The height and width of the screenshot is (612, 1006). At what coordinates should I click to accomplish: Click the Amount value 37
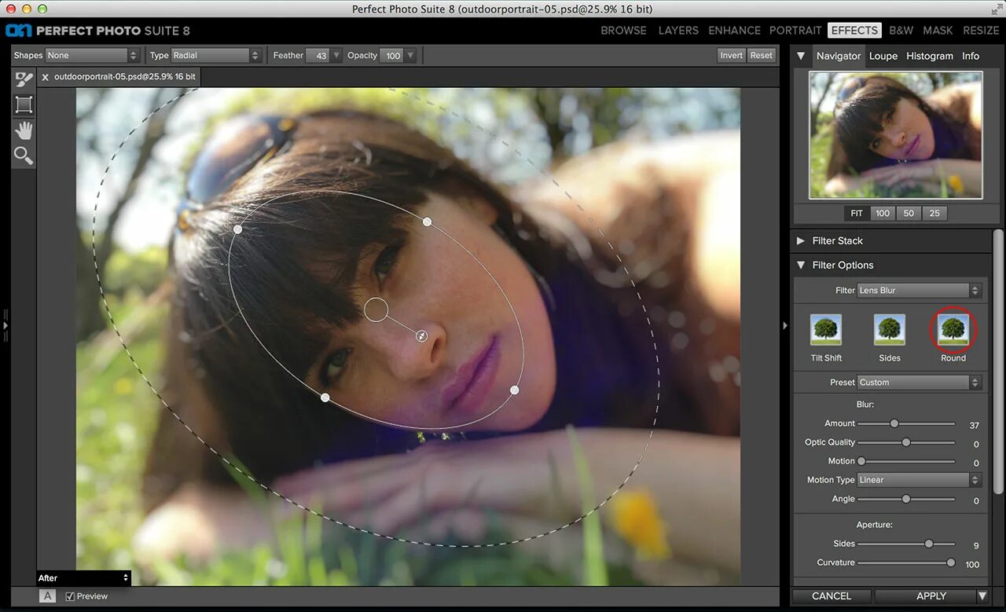click(x=974, y=425)
